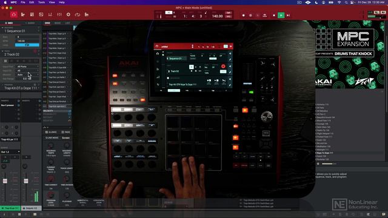Select the Main Mode icon in toolbar
This screenshot has width=388, height=218.
click(x=13, y=15)
